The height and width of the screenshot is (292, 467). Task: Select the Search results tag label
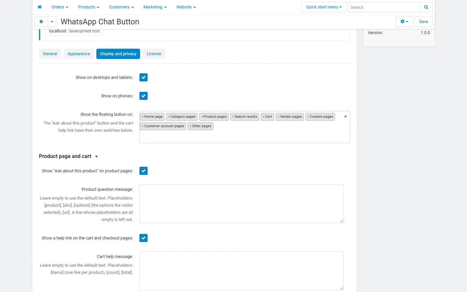point(246,117)
